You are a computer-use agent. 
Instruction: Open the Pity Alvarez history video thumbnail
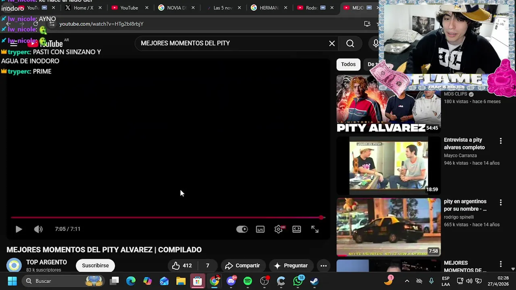tap(389, 104)
